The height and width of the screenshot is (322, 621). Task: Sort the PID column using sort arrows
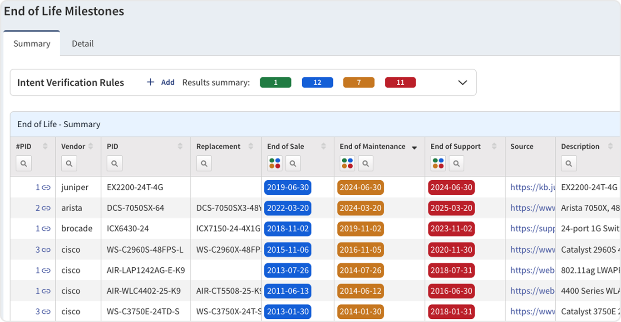pos(180,146)
